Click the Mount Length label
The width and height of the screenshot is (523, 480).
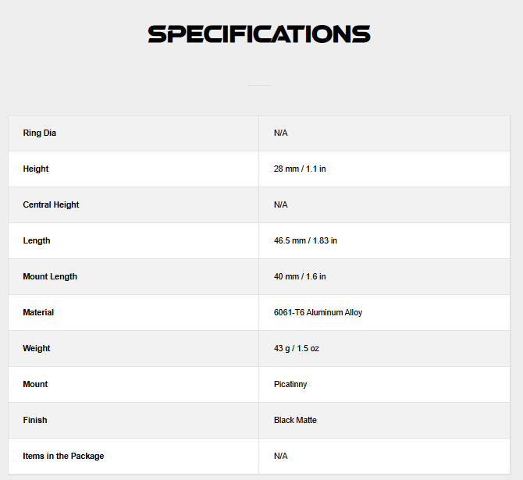tap(50, 277)
